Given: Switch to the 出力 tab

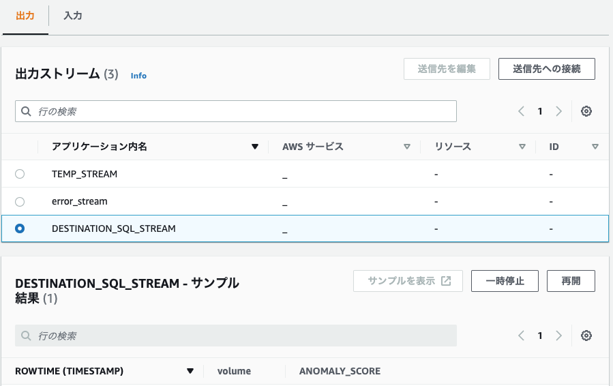Looking at the screenshot, I should (25, 16).
